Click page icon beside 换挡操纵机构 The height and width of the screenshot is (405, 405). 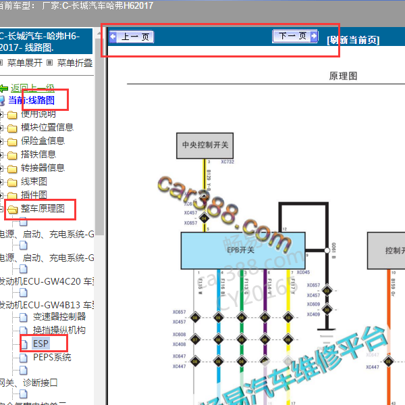(x=24, y=331)
